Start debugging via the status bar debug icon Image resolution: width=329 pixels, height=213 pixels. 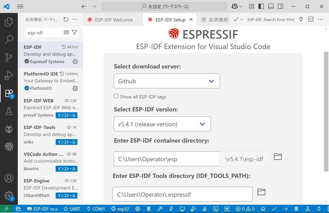tap(193, 209)
